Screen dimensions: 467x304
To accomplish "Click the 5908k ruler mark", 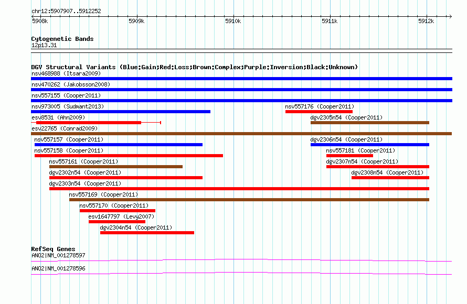I will point(40,21).
